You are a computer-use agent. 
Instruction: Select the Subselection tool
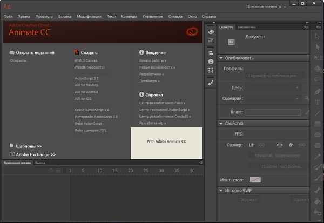coord(318,47)
